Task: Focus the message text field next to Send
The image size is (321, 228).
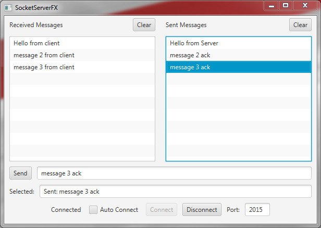Action: pos(174,173)
